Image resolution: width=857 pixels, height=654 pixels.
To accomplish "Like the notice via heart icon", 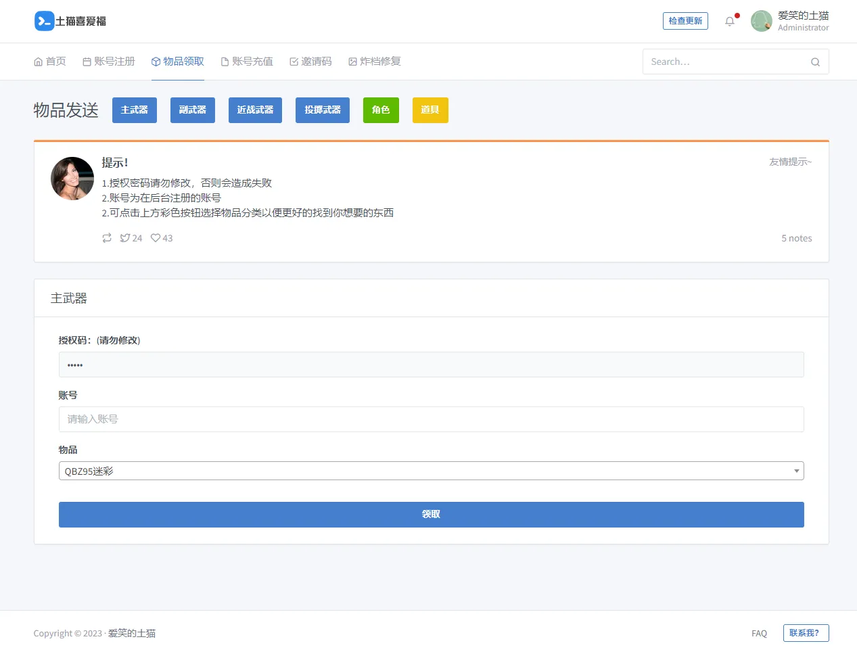I will [156, 238].
